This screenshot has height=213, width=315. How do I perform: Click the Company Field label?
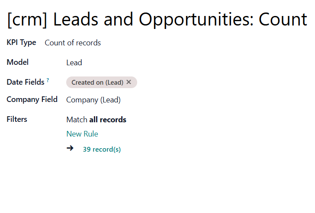[x=32, y=99]
